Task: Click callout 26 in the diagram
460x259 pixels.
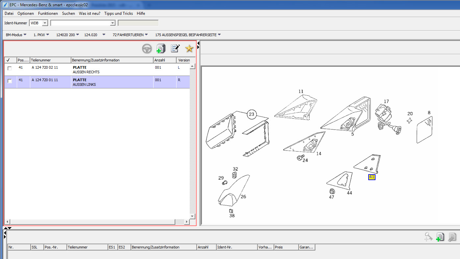Action: point(243,197)
